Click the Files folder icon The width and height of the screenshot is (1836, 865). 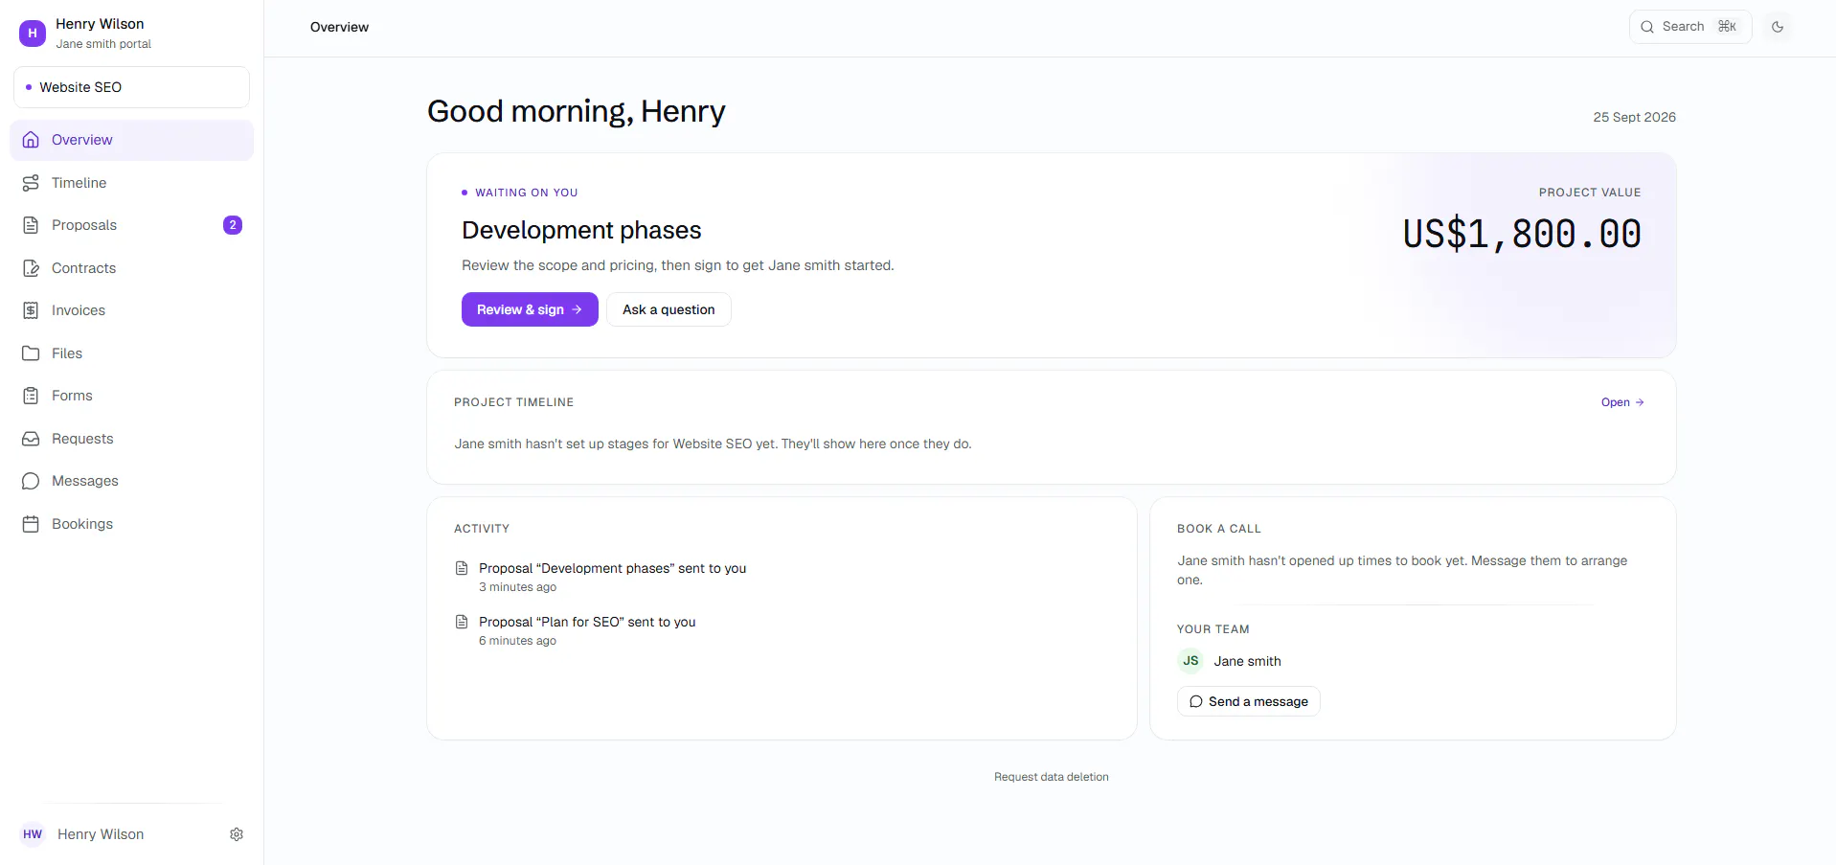point(31,353)
